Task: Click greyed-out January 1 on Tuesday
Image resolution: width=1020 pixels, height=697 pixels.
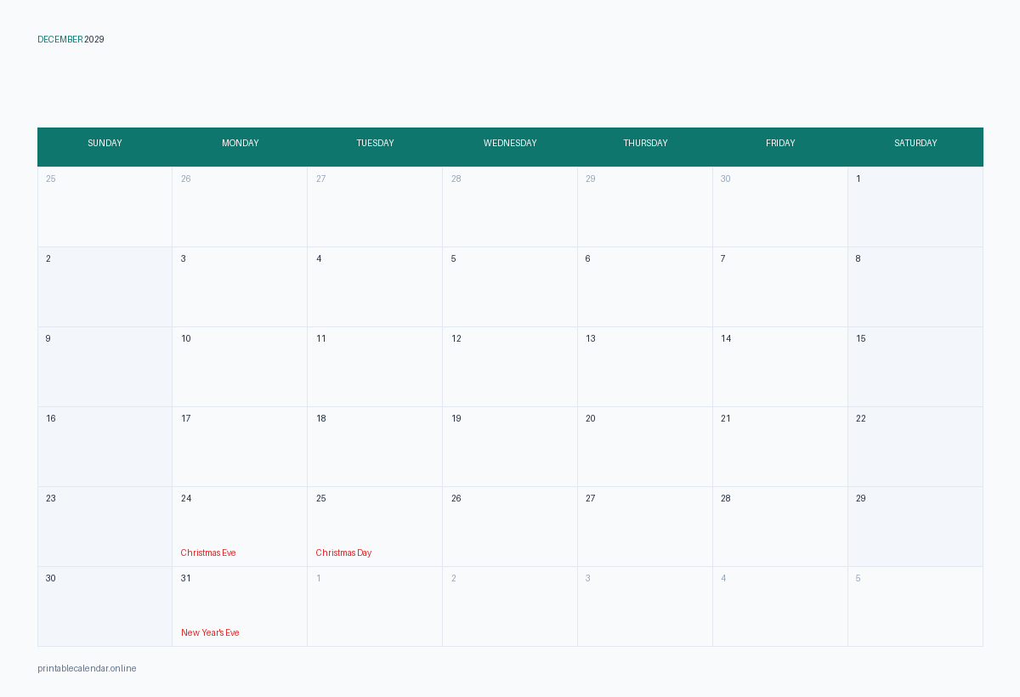Action: coord(375,606)
